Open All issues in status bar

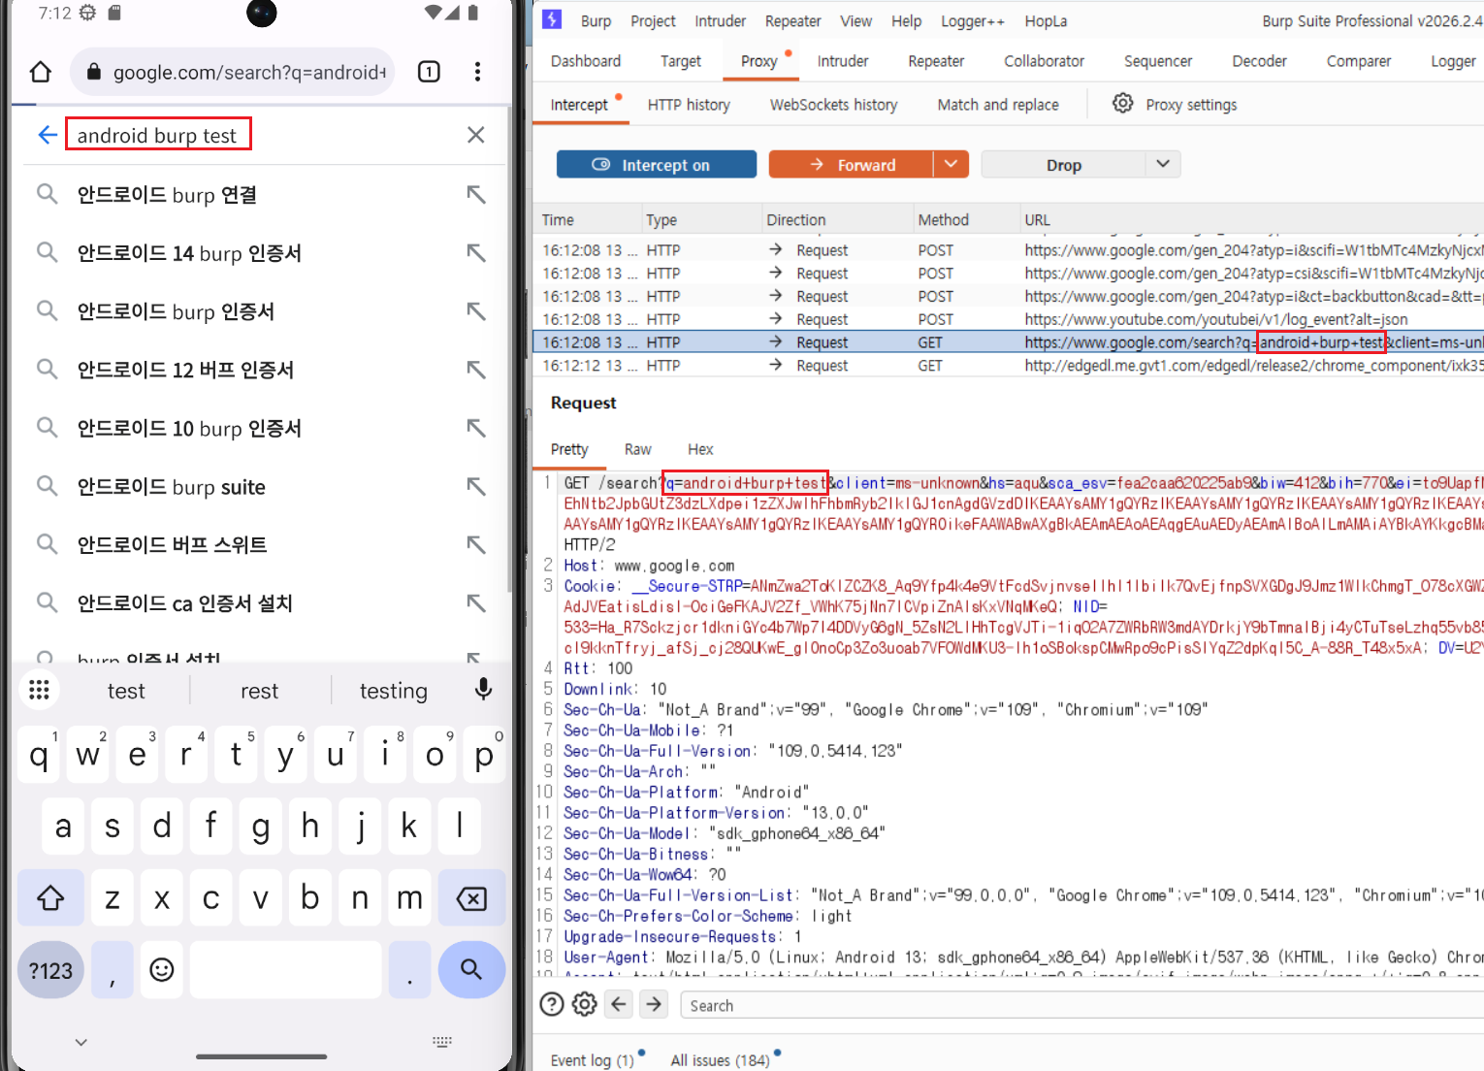coord(720,1060)
